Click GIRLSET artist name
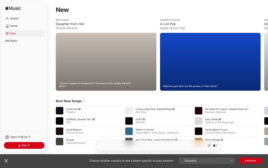The height and width of the screenshot is (168, 268). click(140, 122)
